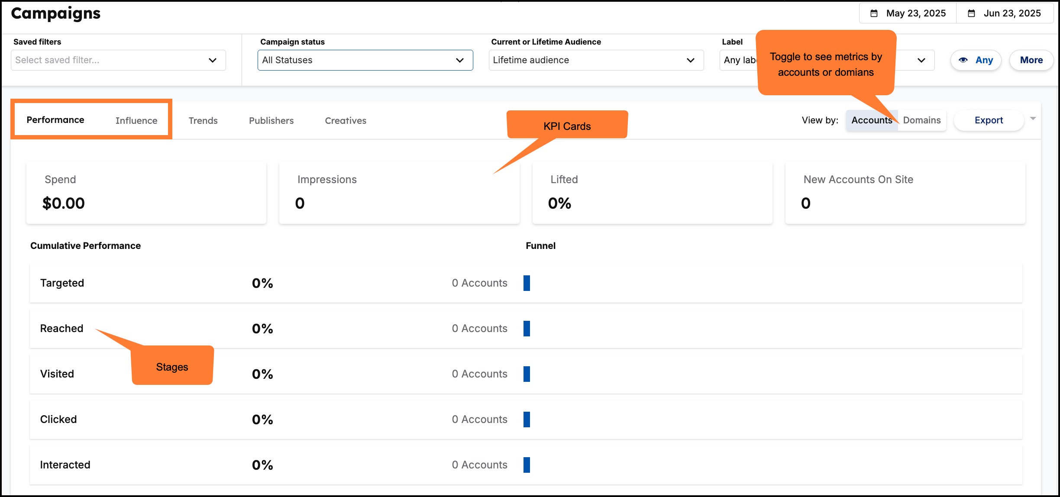
Task: Select the Creatives tab
Action: coord(345,121)
